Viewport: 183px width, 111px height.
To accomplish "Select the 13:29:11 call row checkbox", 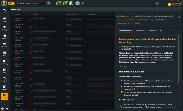I will pos(13,46).
